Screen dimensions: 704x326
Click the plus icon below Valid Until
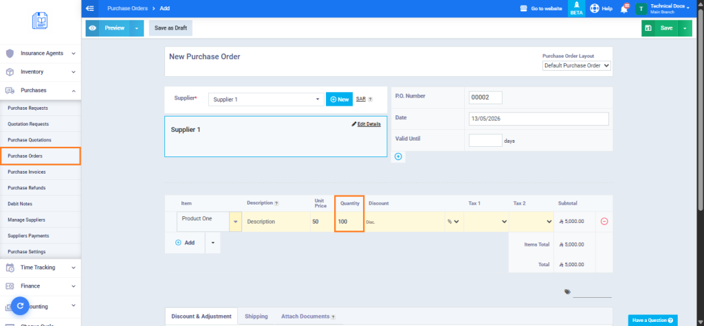coord(398,156)
